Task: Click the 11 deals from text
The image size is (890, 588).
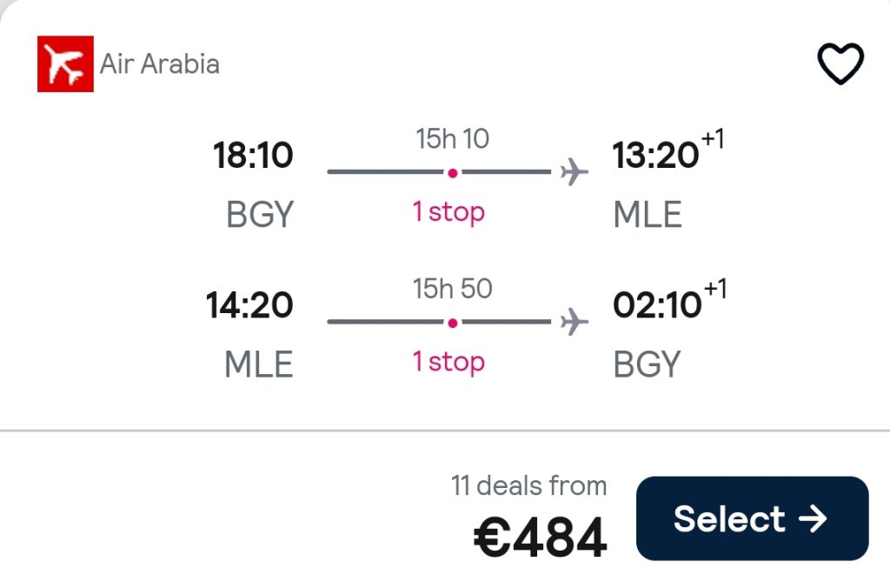Action: tap(529, 486)
